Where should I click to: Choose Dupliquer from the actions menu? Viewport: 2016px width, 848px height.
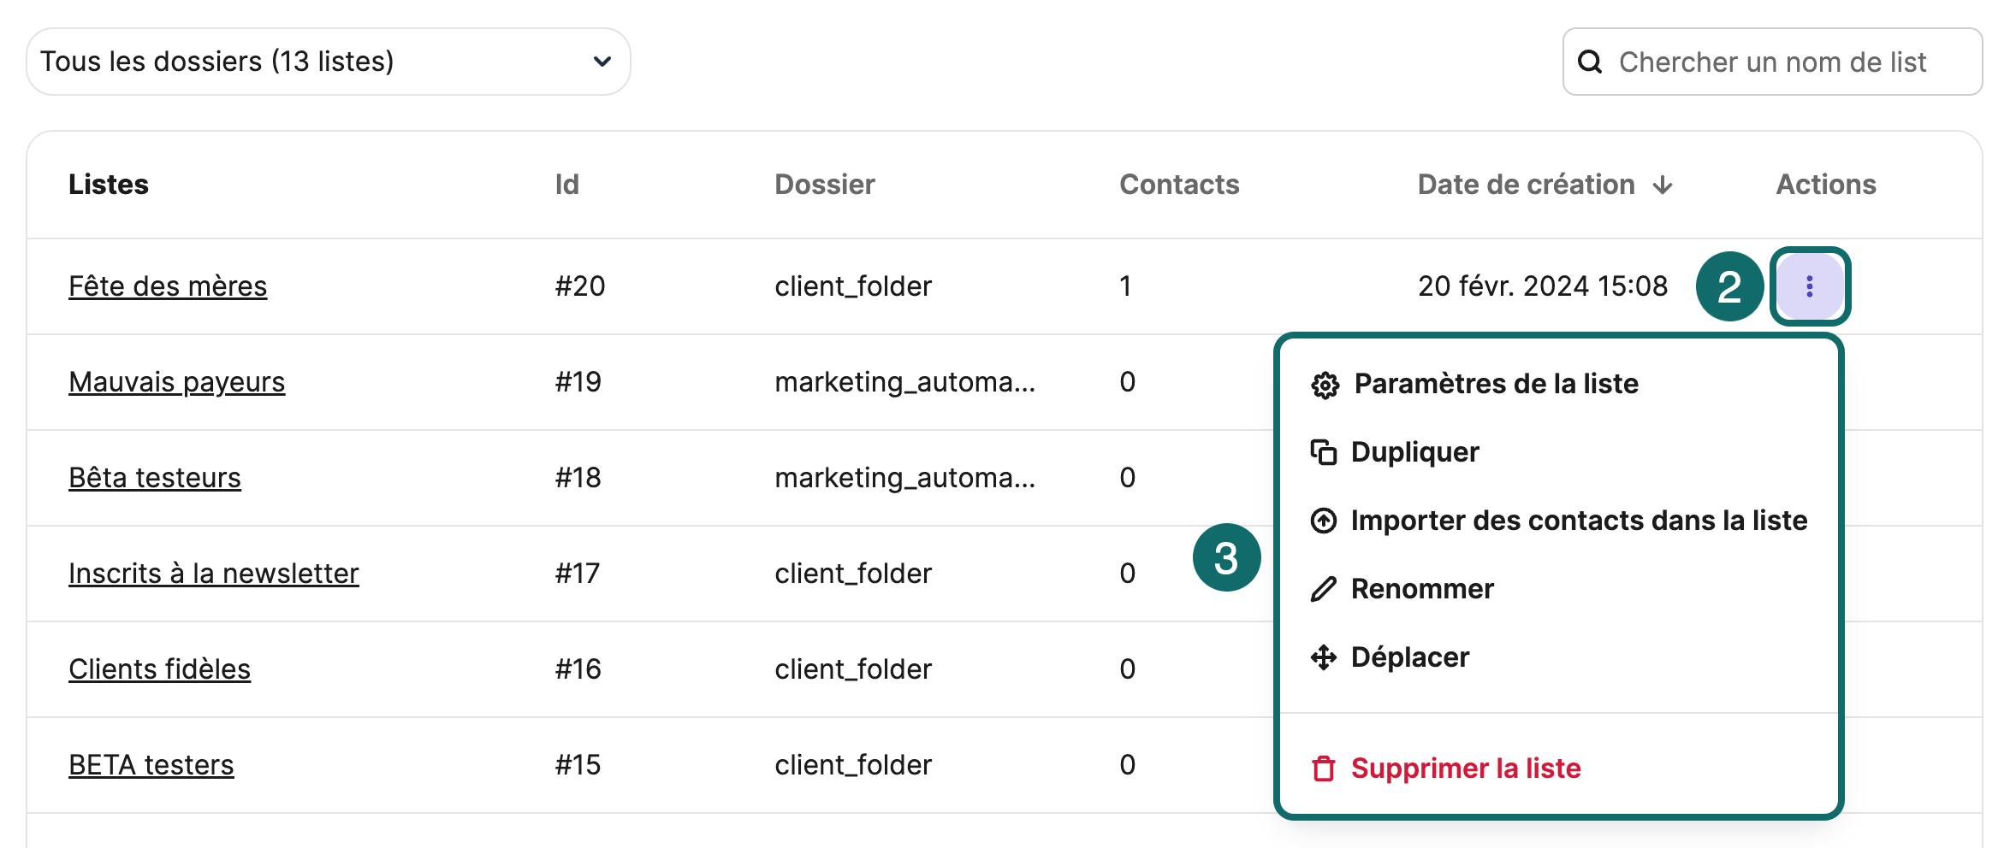coord(1414,452)
